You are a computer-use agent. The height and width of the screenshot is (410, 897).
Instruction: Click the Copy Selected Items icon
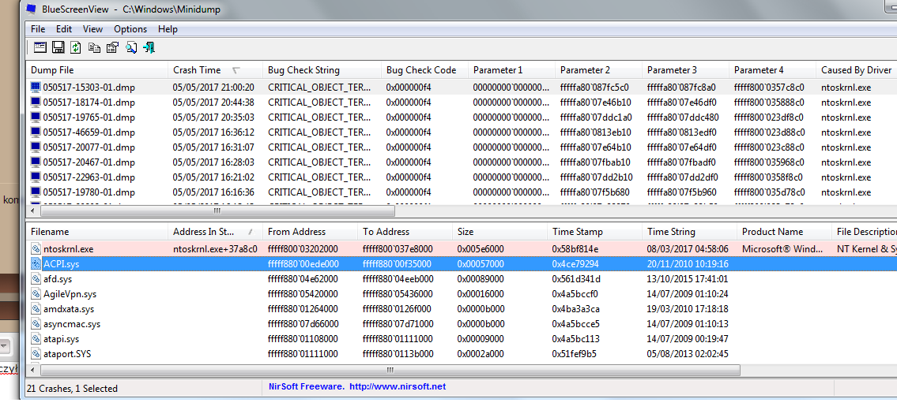coord(94,48)
